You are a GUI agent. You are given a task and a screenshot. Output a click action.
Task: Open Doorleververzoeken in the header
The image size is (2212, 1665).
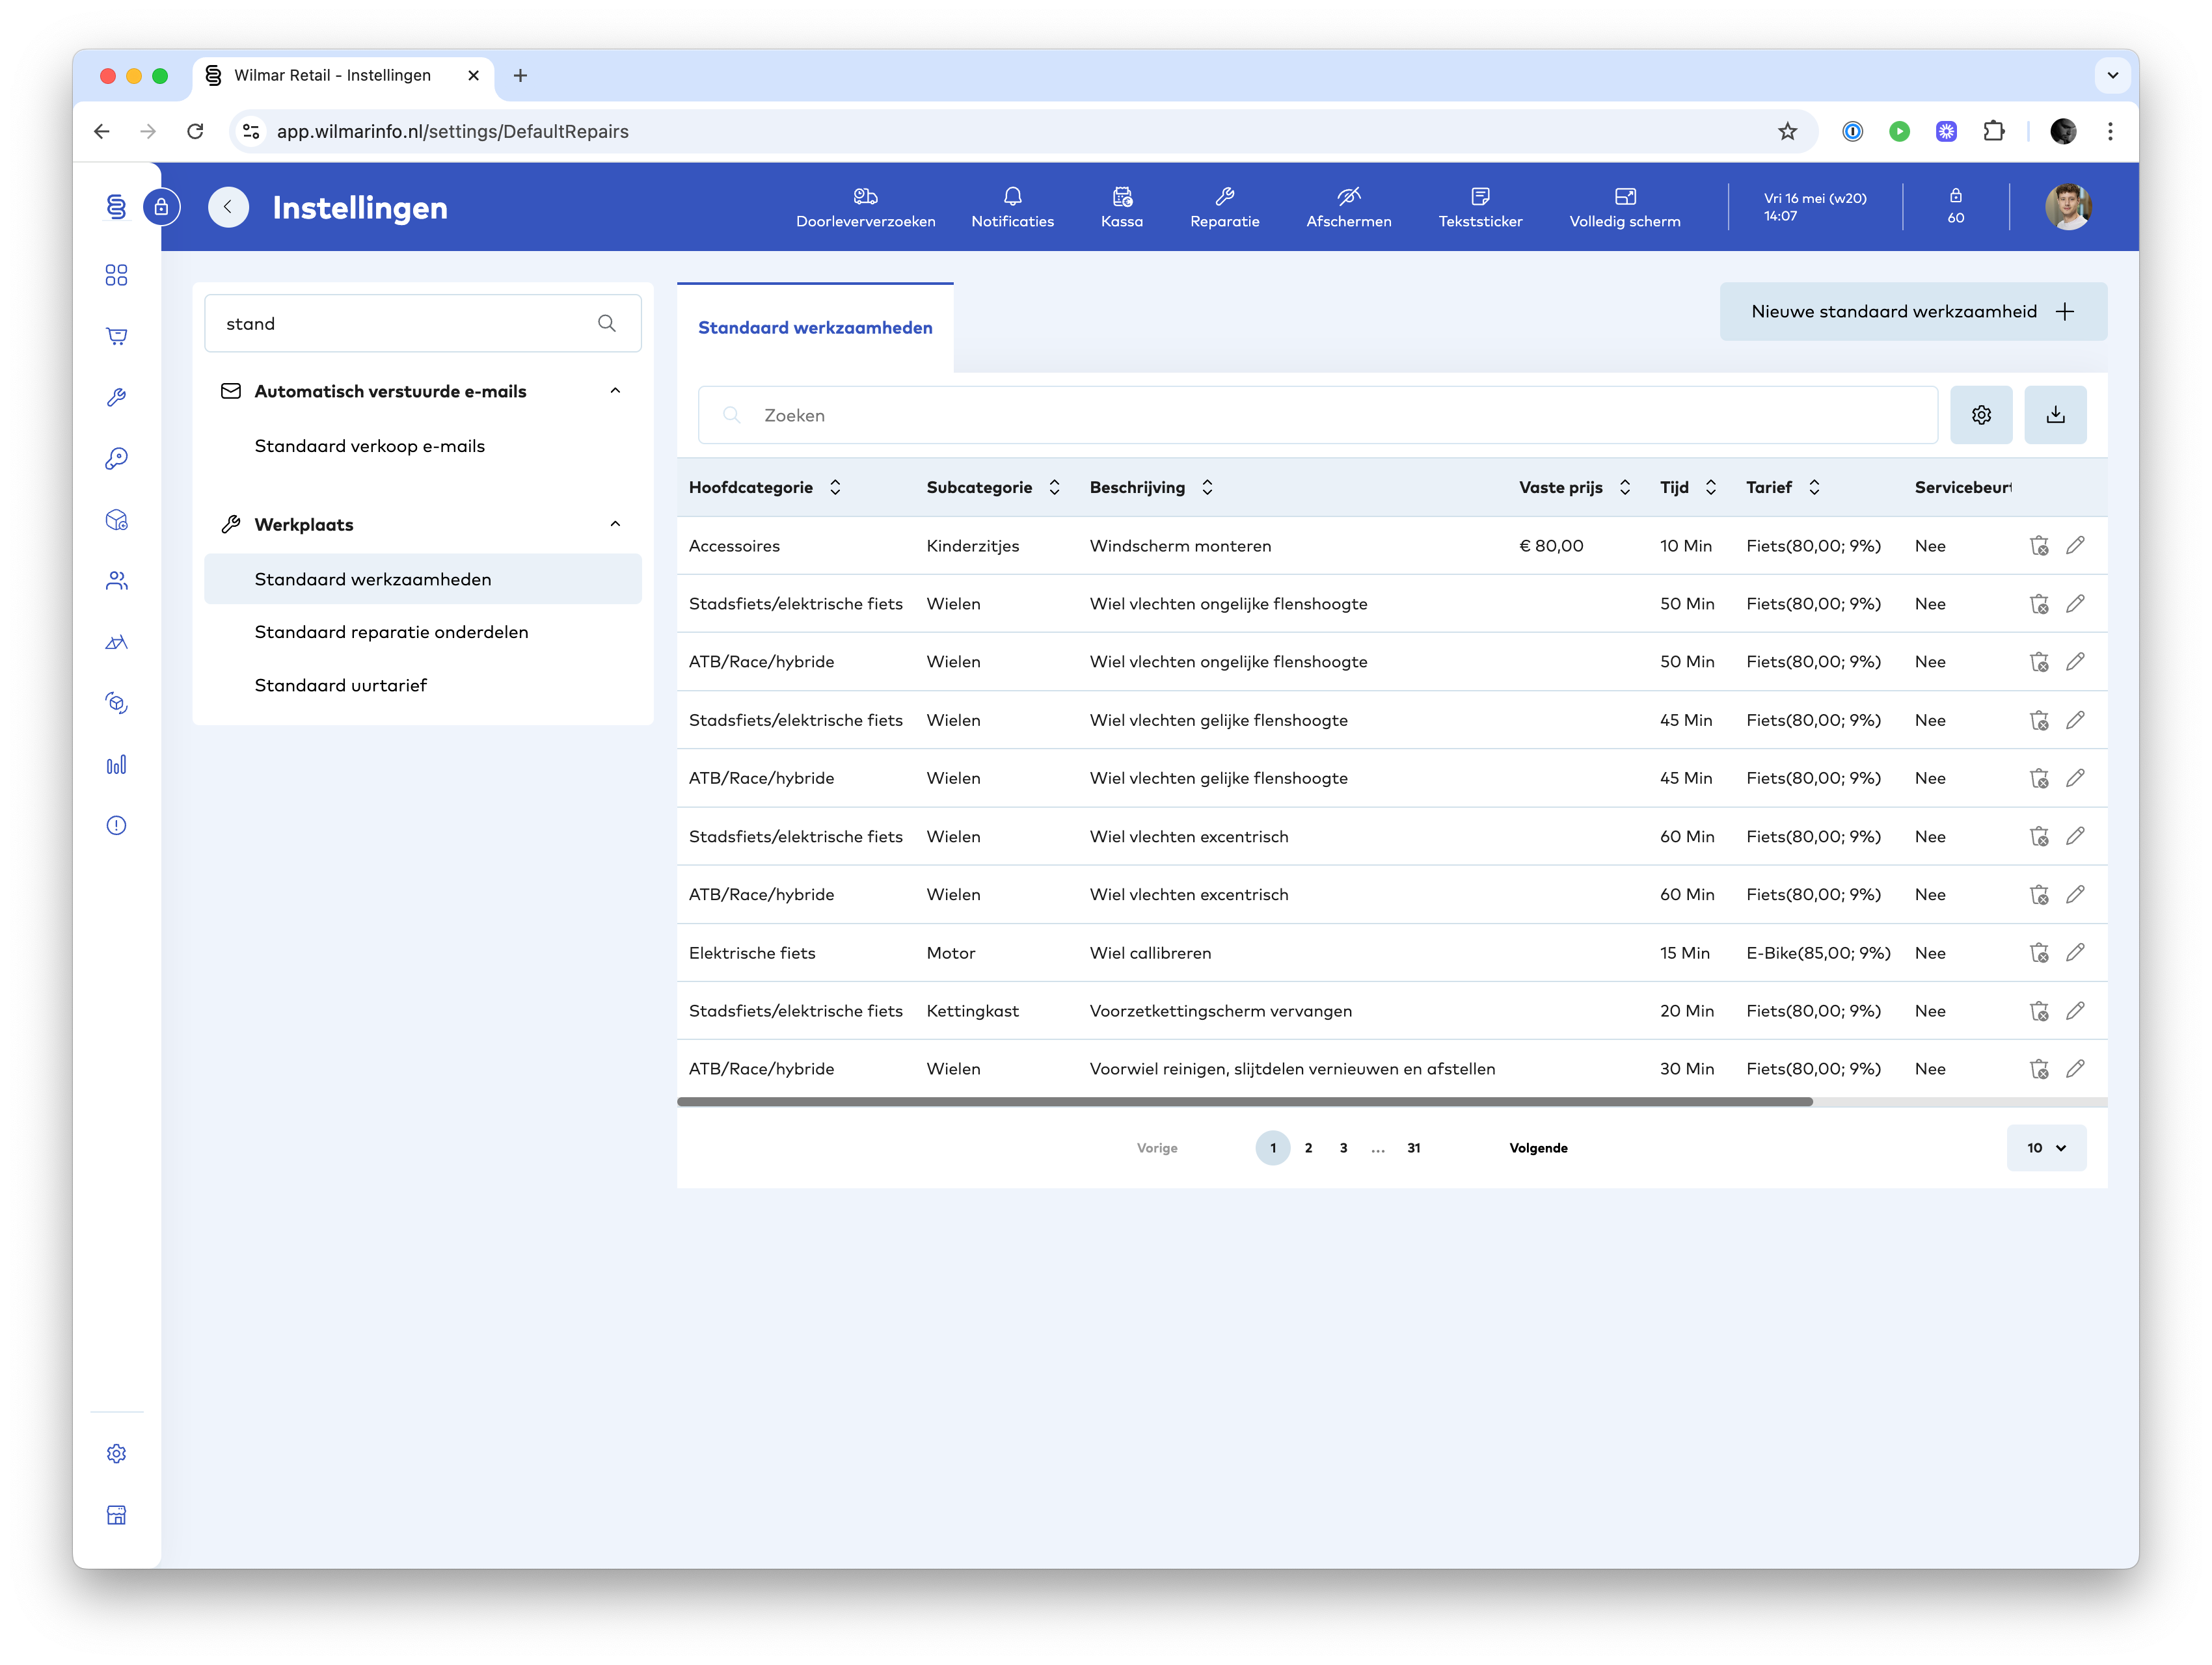coord(865,207)
